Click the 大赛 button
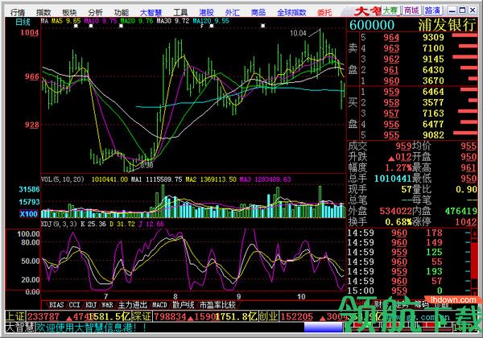The width and height of the screenshot is (483, 338). [390, 10]
